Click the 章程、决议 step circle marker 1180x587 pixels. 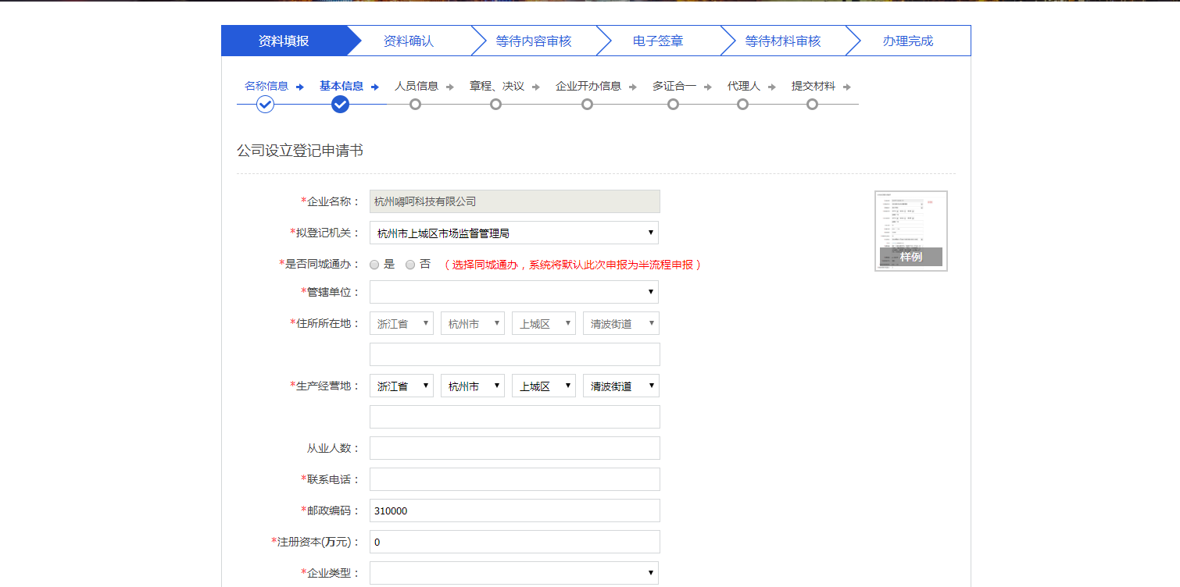[495, 105]
